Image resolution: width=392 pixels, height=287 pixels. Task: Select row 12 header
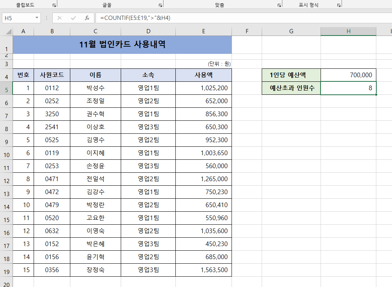(x=6, y=179)
